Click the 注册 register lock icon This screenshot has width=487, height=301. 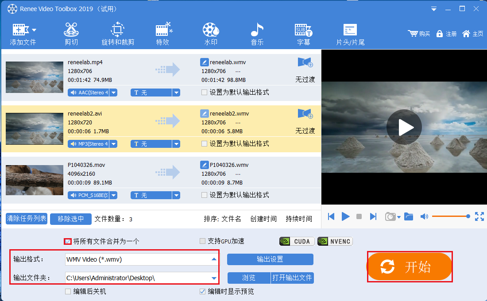coord(440,34)
